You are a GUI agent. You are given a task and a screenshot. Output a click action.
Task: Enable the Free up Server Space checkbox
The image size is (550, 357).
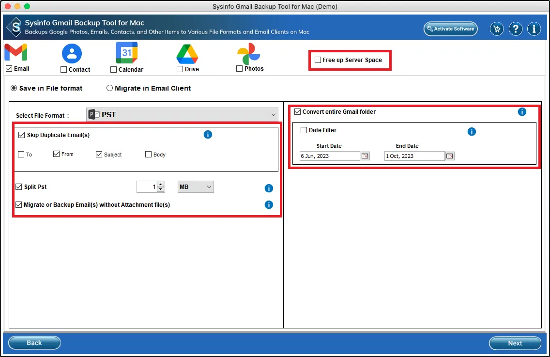coord(318,60)
